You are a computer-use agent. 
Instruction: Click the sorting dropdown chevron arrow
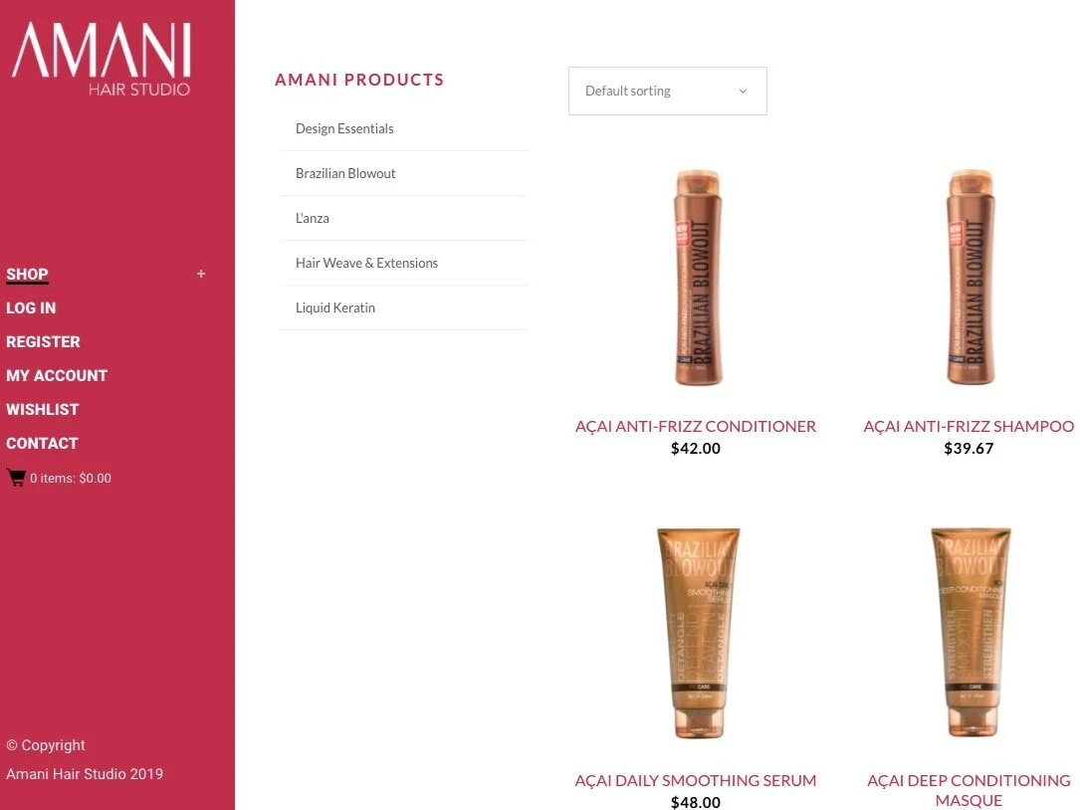[743, 91]
